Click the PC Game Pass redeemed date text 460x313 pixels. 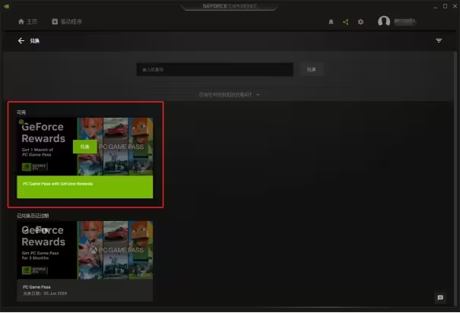pyautogui.click(x=45, y=293)
